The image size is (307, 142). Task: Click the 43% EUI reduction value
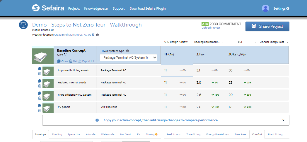248,107
